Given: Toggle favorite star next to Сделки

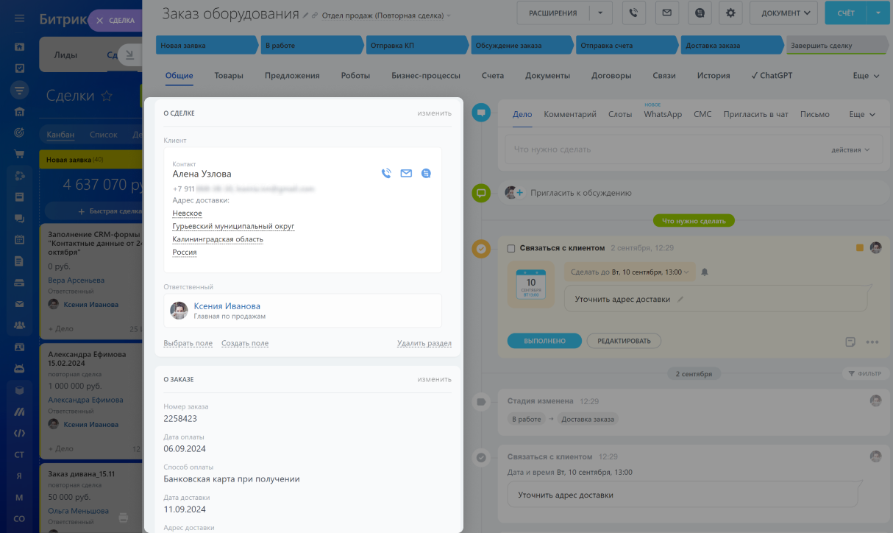Looking at the screenshot, I should pyautogui.click(x=107, y=96).
